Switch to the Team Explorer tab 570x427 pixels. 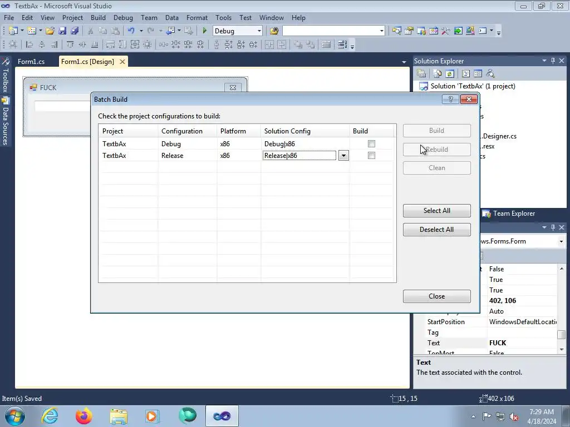tap(509, 213)
